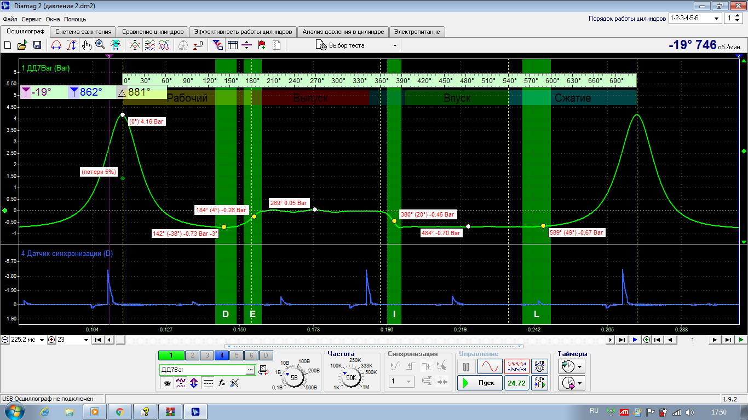
Task: Toggle channel 3 button
Action: pos(206,355)
